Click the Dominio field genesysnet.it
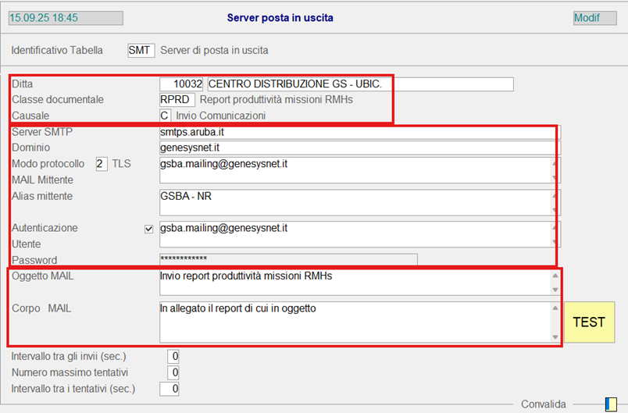Viewport: 628px width, 413px height. click(359, 148)
